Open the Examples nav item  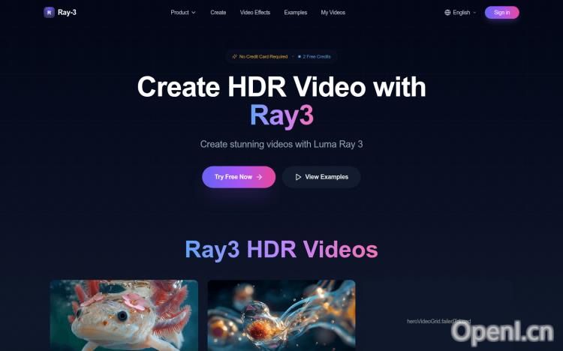pyautogui.click(x=296, y=12)
